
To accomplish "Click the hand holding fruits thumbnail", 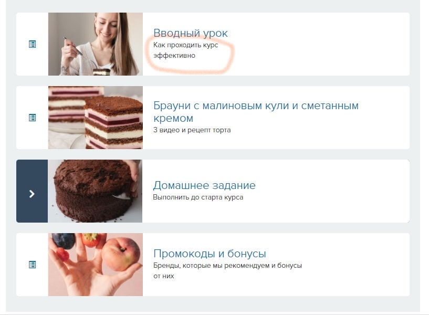I will [96, 265].
